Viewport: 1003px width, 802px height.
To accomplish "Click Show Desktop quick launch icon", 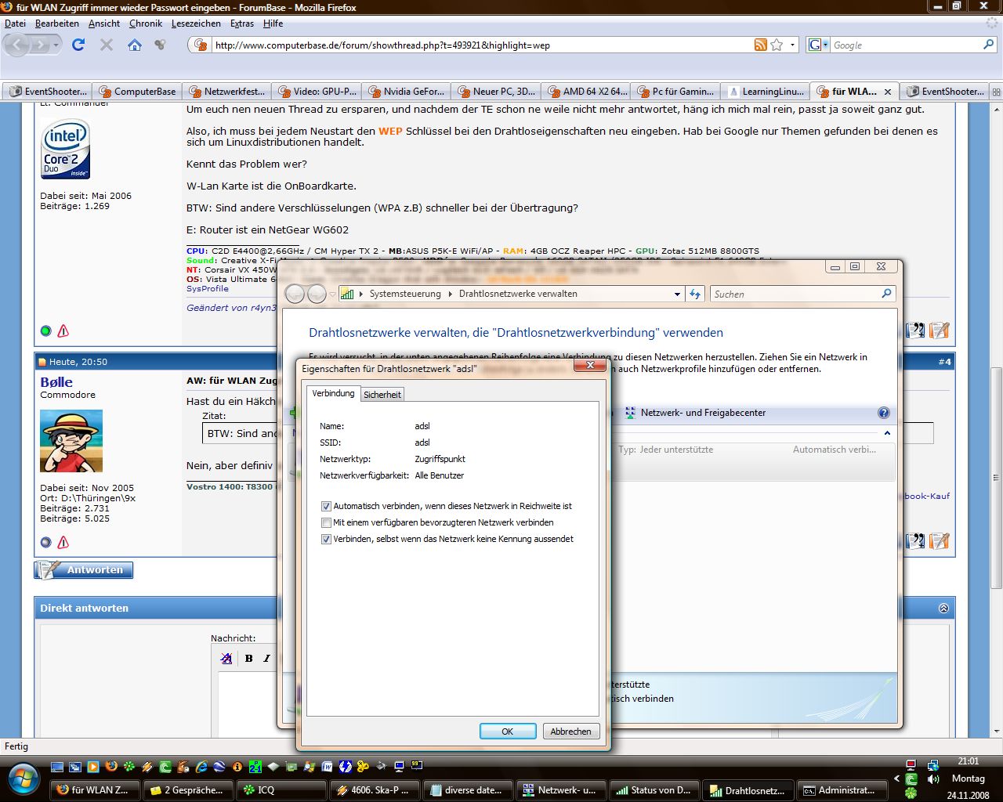I will pyautogui.click(x=57, y=766).
